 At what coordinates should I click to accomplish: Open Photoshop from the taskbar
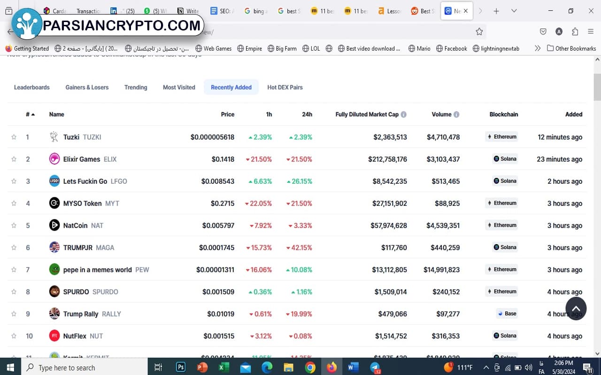click(x=181, y=367)
